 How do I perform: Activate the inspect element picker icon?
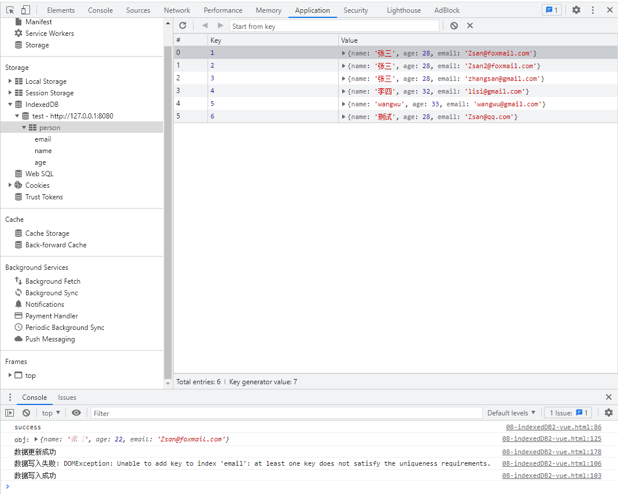point(10,10)
